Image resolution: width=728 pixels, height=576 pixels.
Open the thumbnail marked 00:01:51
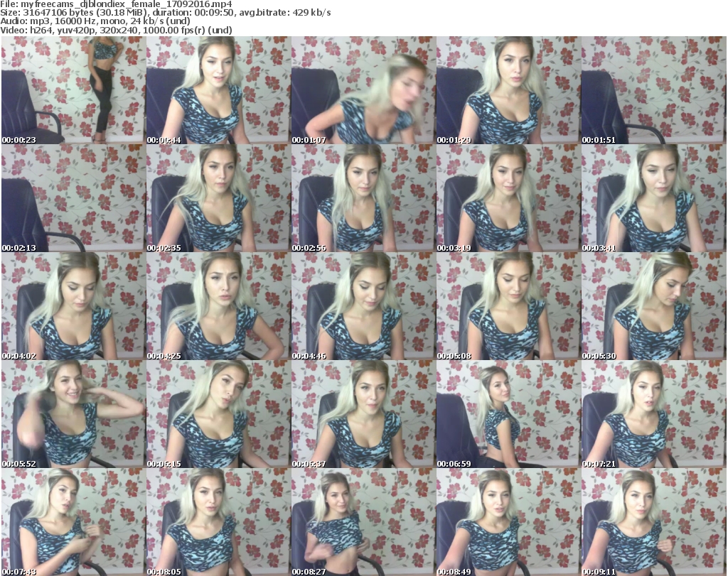[653, 90]
